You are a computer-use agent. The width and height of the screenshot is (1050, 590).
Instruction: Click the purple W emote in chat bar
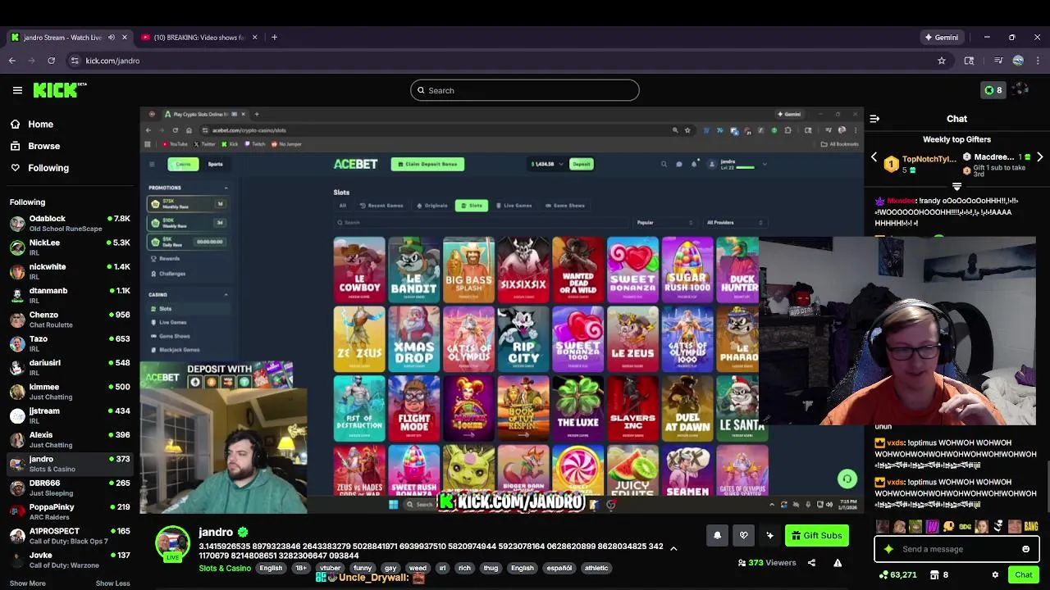(x=933, y=526)
